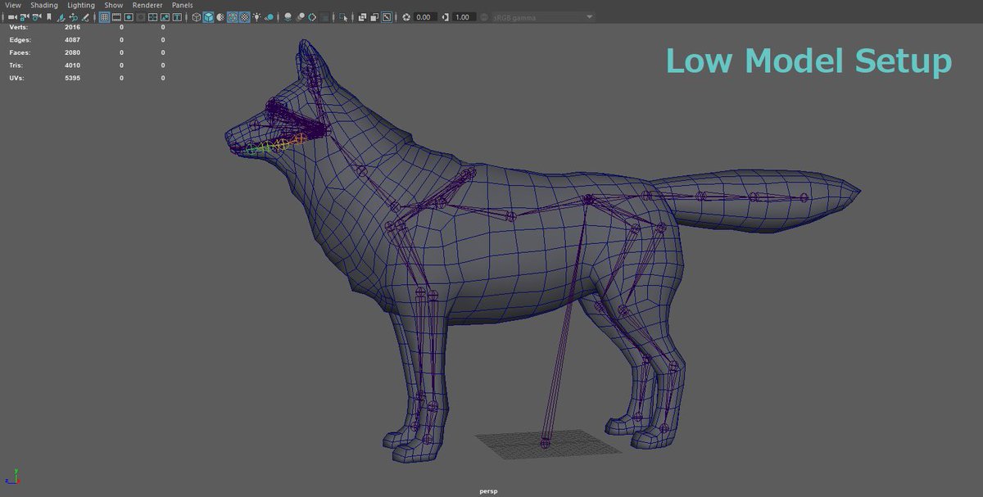Click the Motion Blur icon

point(301,17)
